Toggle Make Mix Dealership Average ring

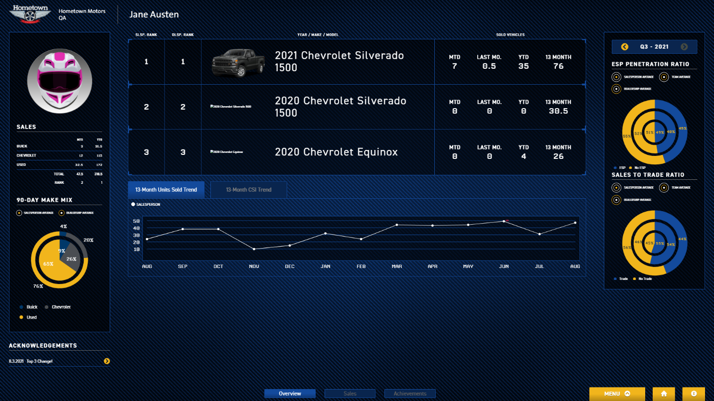point(61,213)
